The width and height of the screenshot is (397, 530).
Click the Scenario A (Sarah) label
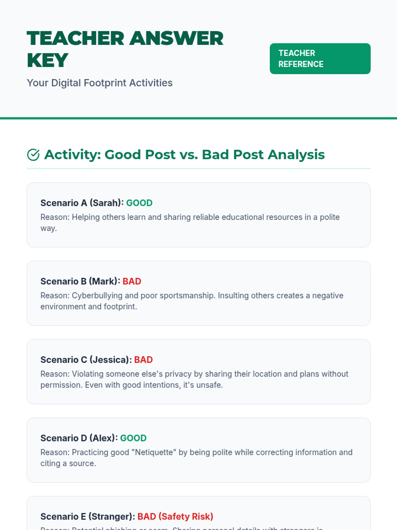(x=82, y=203)
